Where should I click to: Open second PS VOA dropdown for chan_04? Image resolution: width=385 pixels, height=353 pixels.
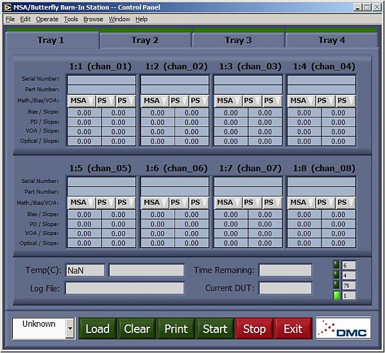pos(345,101)
